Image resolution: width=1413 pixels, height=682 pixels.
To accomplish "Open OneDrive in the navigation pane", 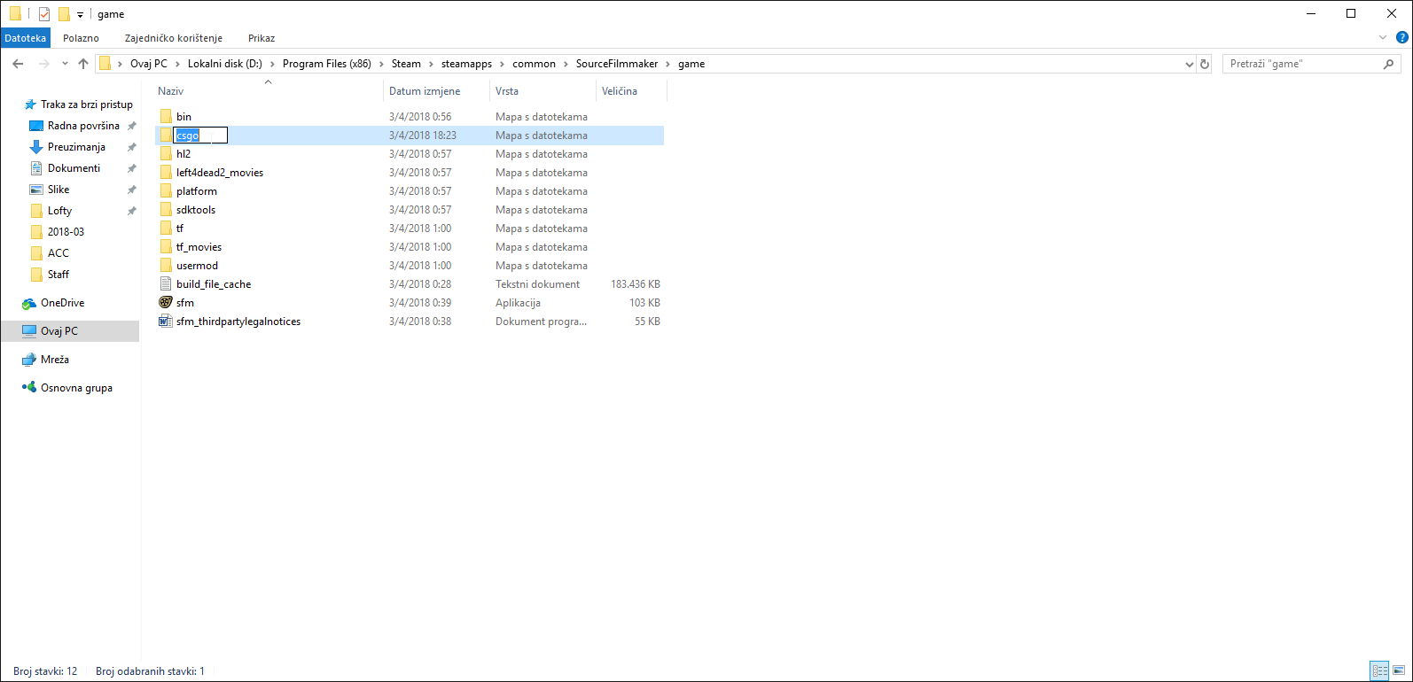I will [x=62, y=303].
